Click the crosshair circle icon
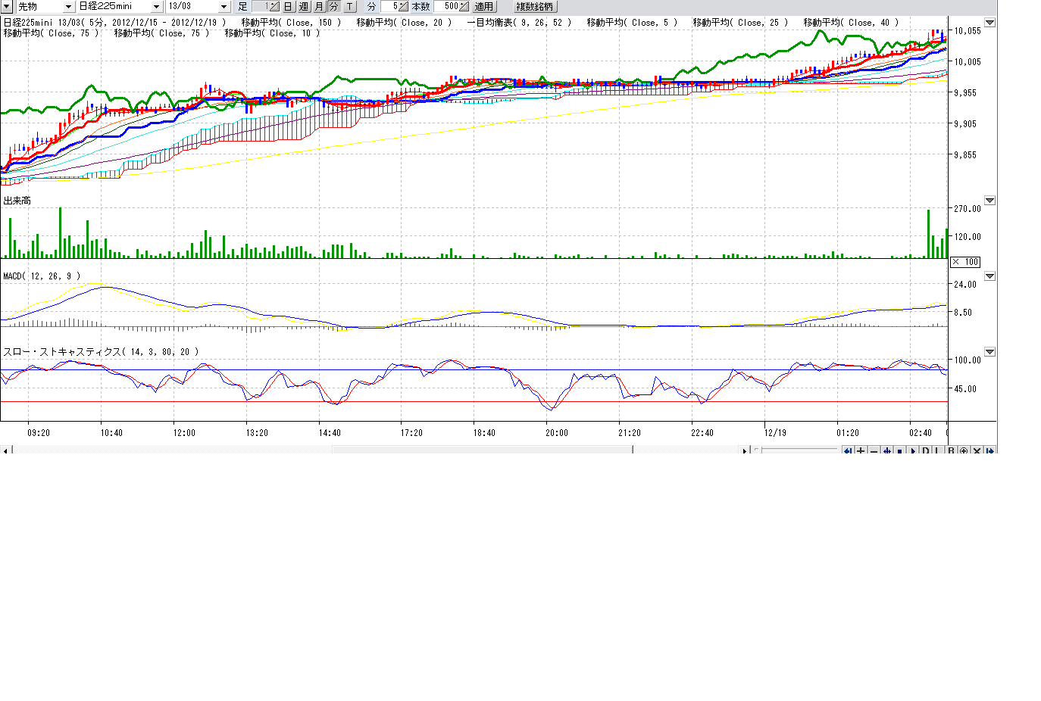Image resolution: width=1041 pixels, height=701 pixels. coord(964,451)
